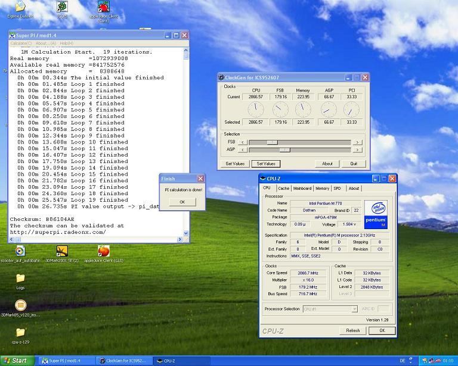Switch to the Memory tab in CPU-Z
Image resolution: width=458 pixels, height=366 pixels.
click(322, 189)
